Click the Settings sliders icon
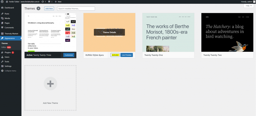This screenshot has height=116, width=256. [x=2, y=66]
